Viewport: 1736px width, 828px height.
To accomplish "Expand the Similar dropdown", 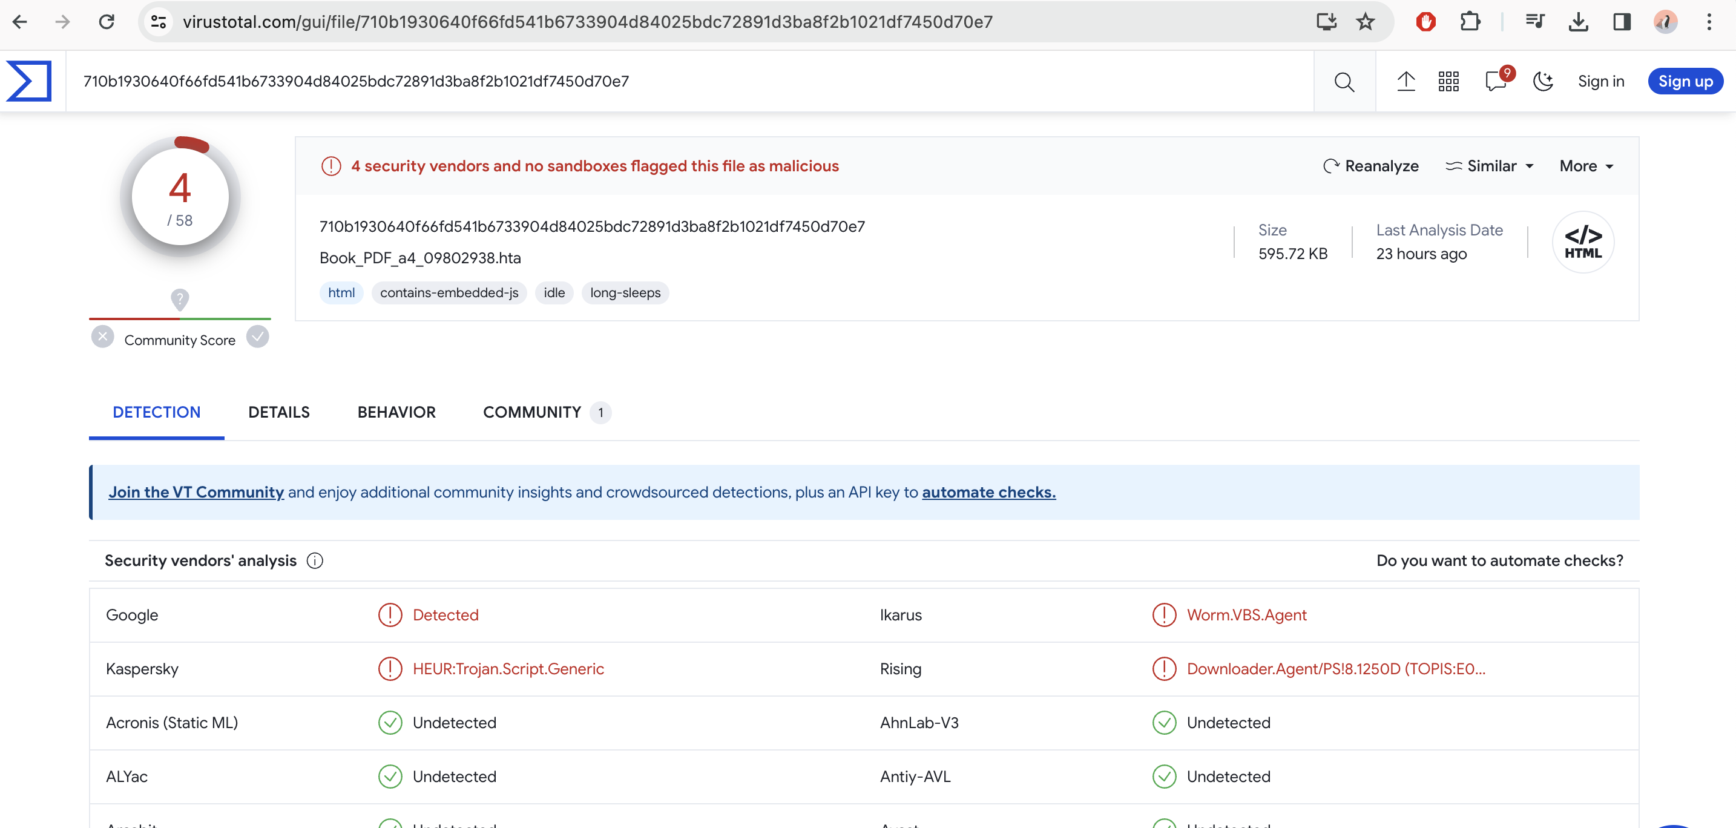I will click(1490, 166).
